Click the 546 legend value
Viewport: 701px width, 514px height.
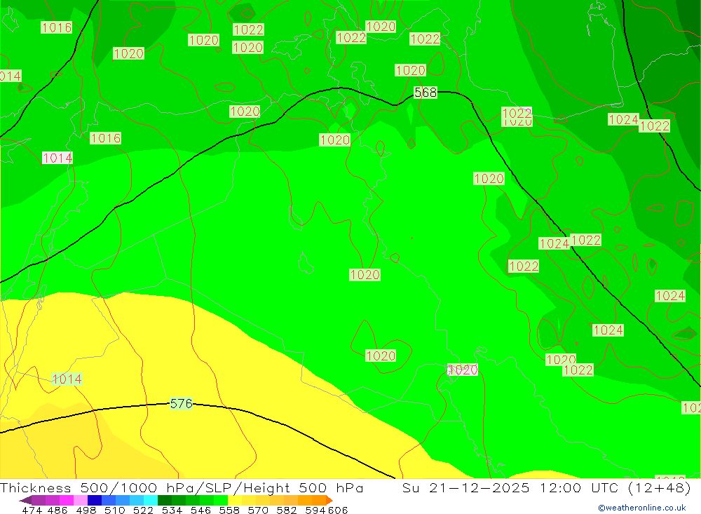coord(200,510)
